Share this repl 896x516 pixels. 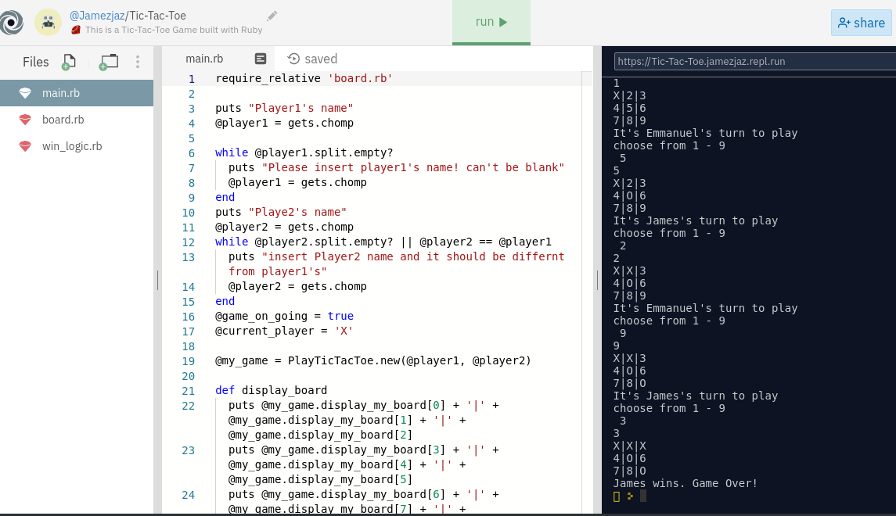coord(861,23)
